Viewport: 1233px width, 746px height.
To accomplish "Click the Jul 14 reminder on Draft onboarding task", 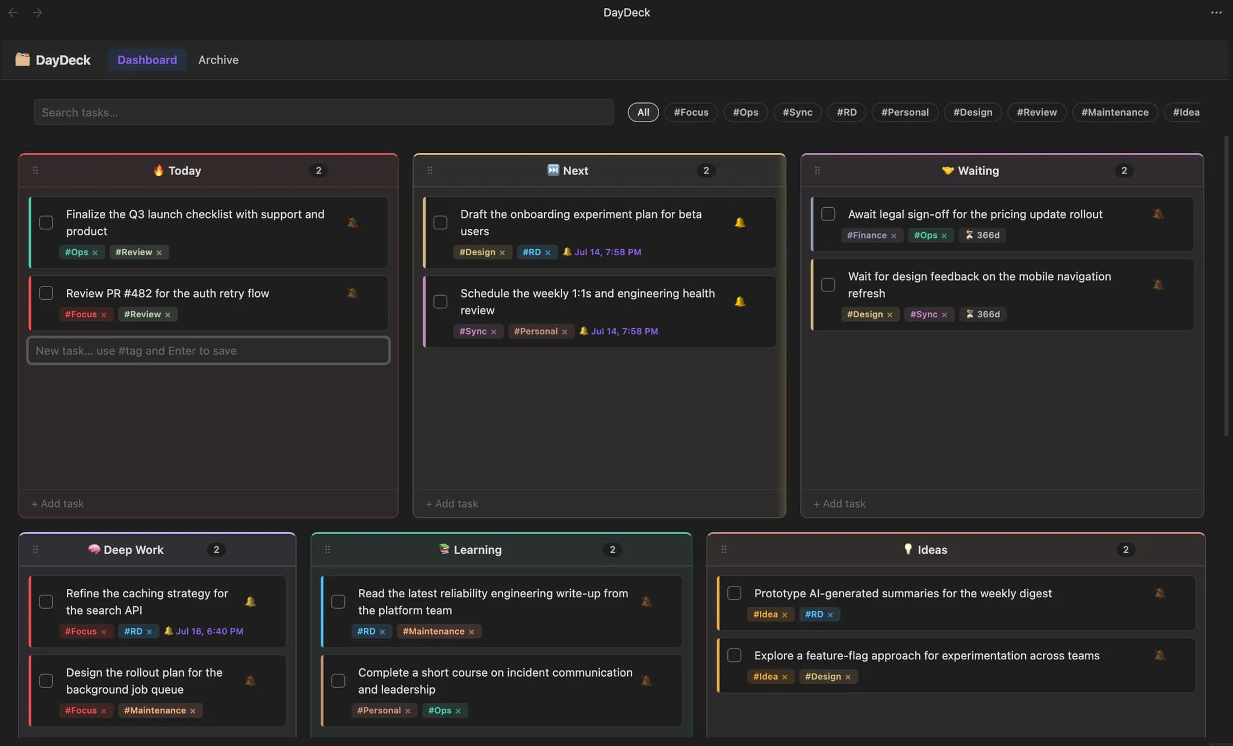I will [x=601, y=252].
